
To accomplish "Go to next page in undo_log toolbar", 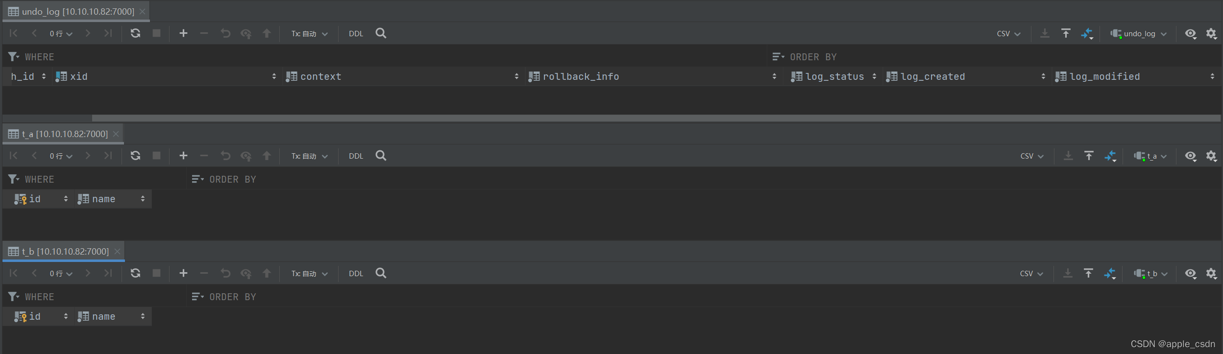I will pos(88,33).
